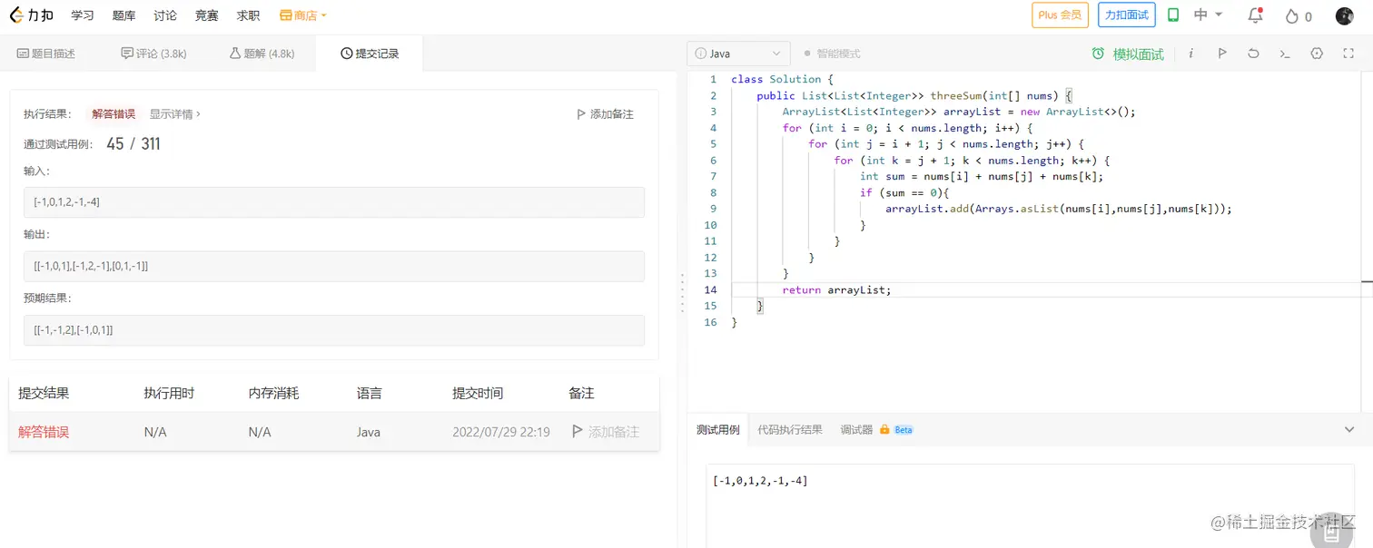Open editor settings via the gear icon

tap(1317, 54)
